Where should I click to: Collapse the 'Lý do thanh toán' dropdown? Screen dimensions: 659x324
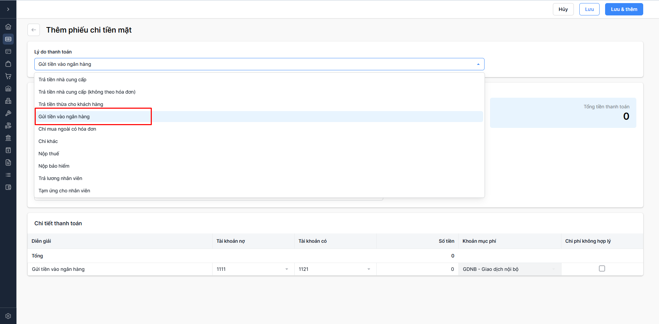coord(478,64)
